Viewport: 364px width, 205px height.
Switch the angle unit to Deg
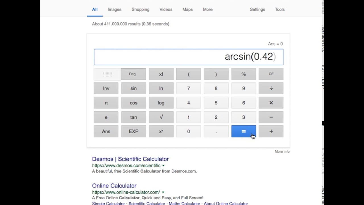(133, 74)
